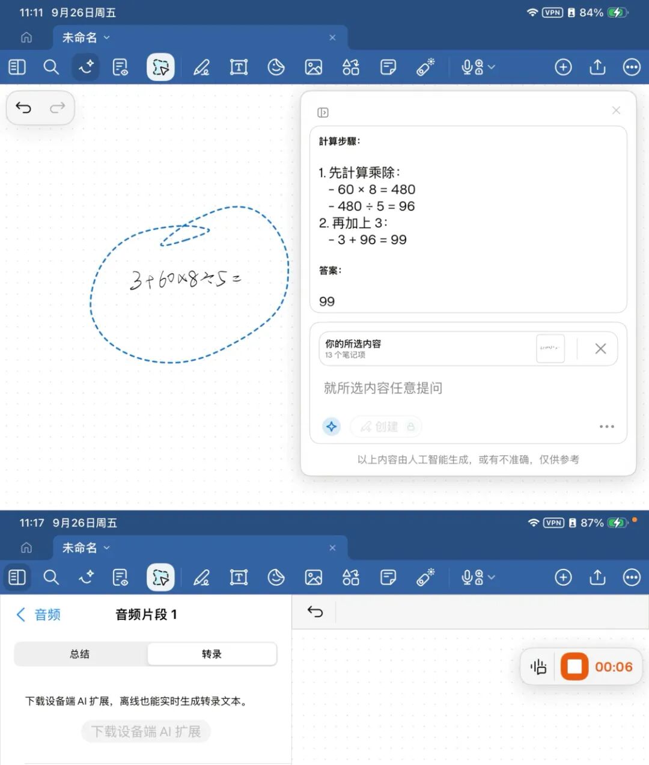Close the 未命名 tab in the 11:11 screenshot
The width and height of the screenshot is (649, 765).
pyautogui.click(x=332, y=37)
